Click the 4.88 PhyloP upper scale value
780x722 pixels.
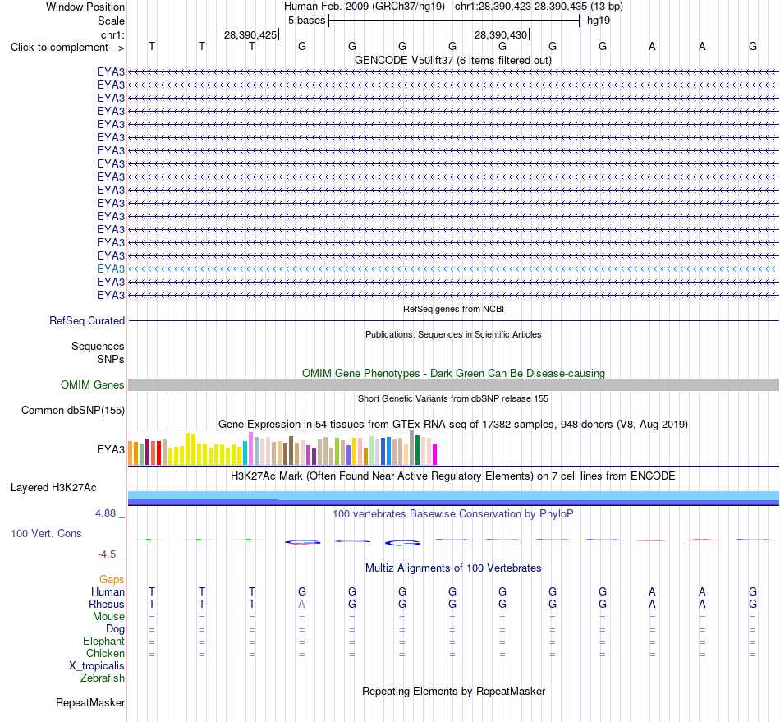(106, 513)
